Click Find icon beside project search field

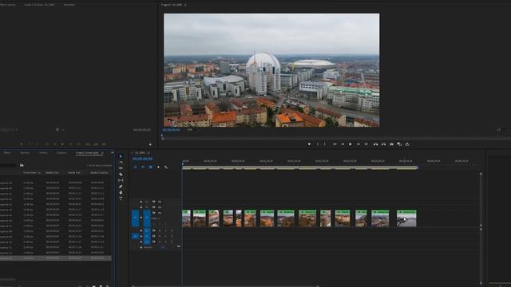coord(22,165)
